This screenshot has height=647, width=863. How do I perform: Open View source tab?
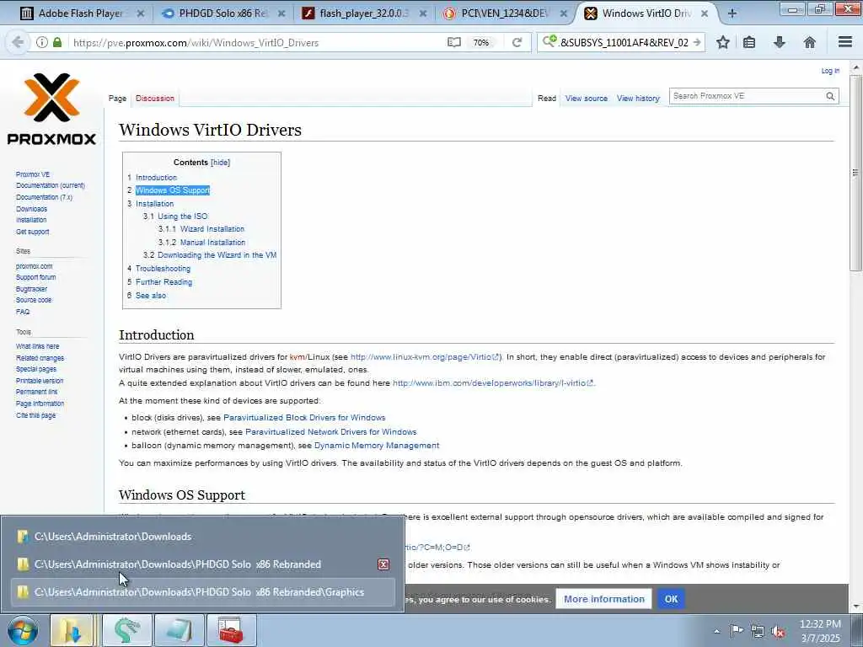coord(587,98)
